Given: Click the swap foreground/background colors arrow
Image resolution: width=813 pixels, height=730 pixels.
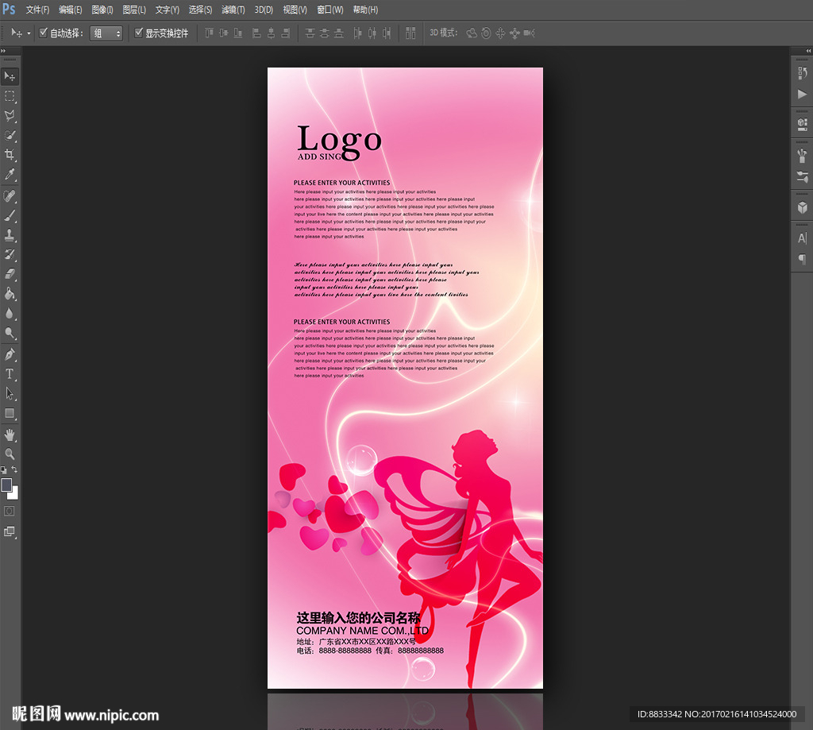Looking at the screenshot, I should click(x=15, y=470).
